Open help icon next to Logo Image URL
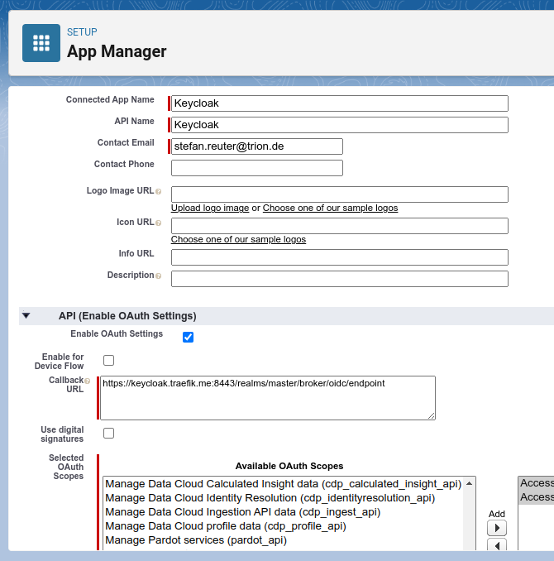This screenshot has height=561, width=554. 159,192
